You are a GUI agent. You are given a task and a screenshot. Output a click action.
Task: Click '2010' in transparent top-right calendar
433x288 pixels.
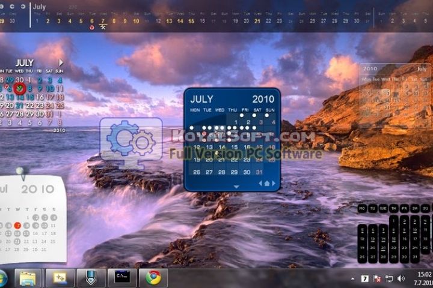tap(370, 68)
